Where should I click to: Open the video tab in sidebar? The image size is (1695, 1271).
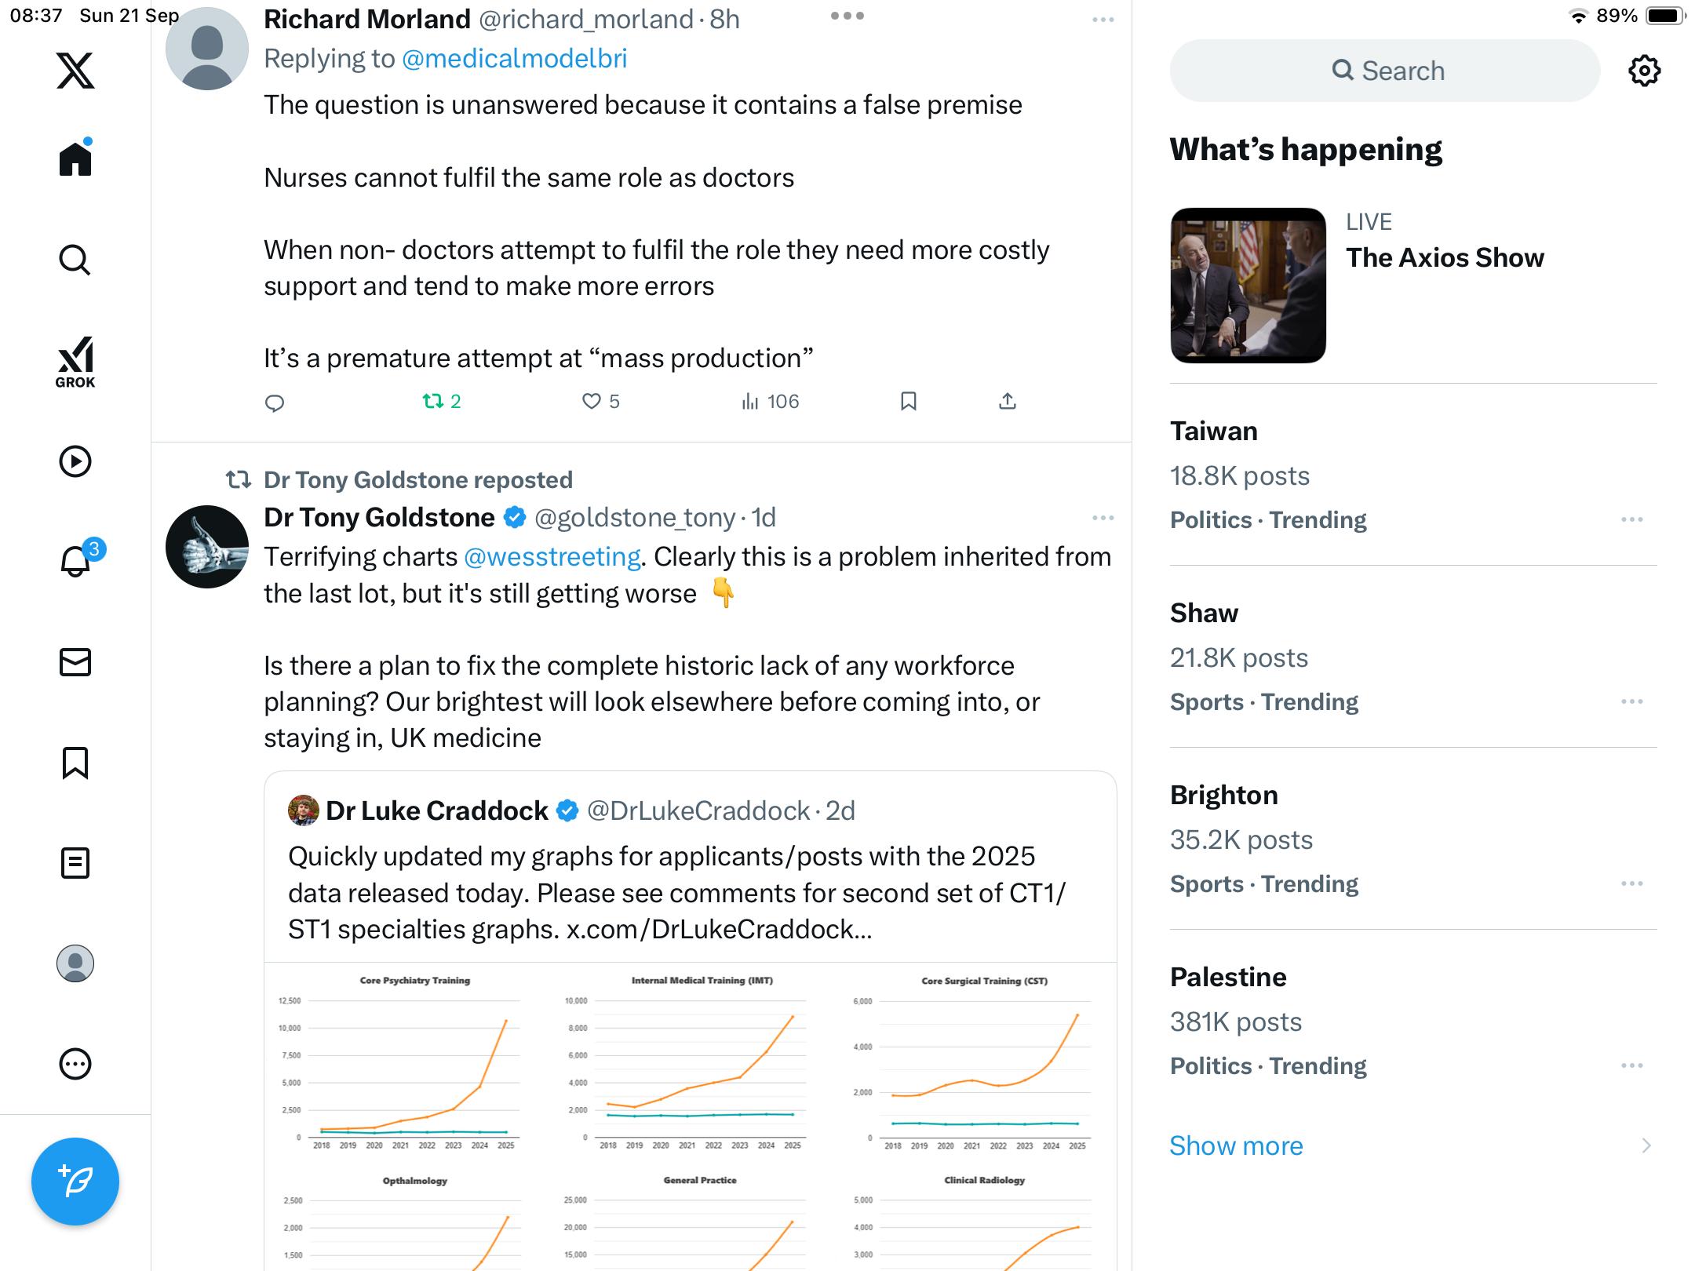coord(75,461)
